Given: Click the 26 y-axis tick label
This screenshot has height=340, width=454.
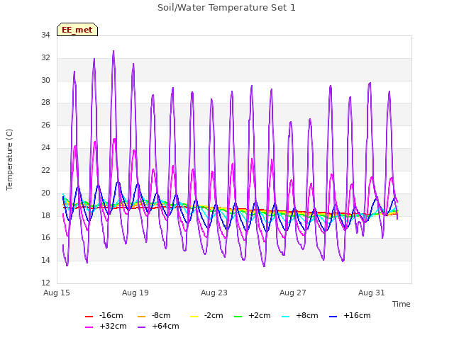Looking at the screenshot, I should (45, 125).
